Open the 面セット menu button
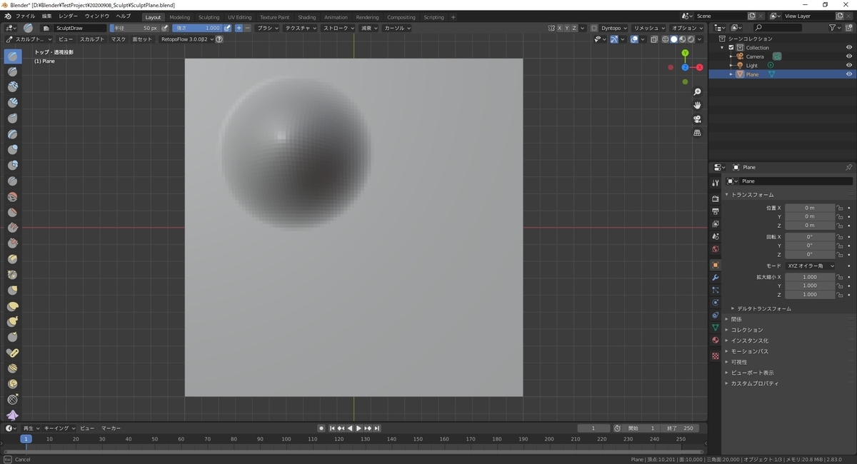The height and width of the screenshot is (464, 857). point(142,39)
